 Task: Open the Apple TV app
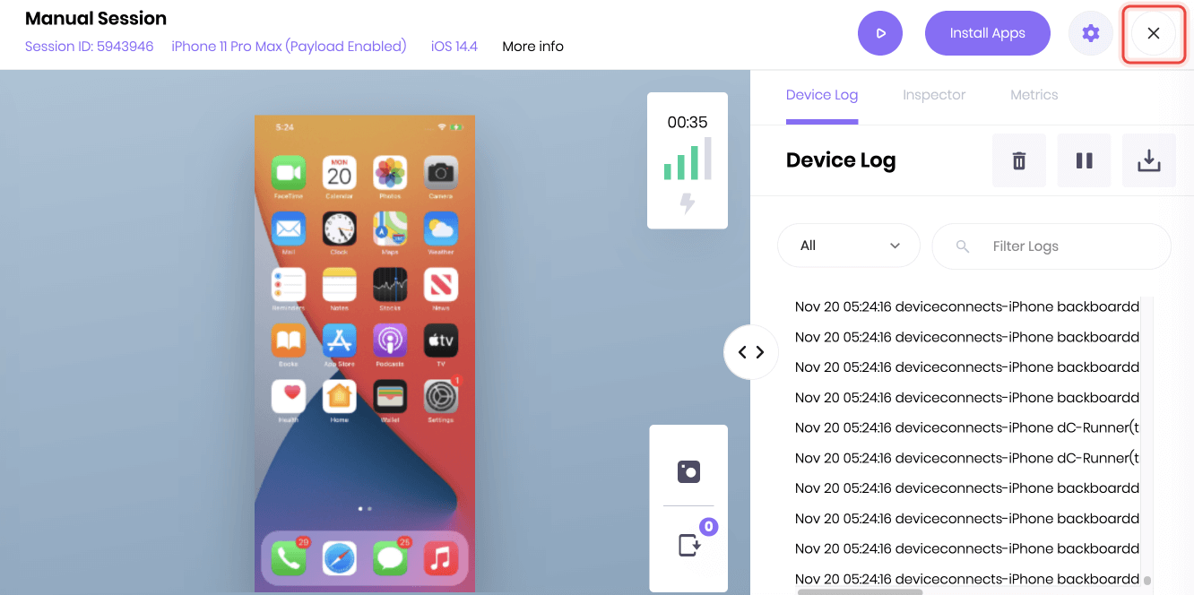click(x=441, y=341)
